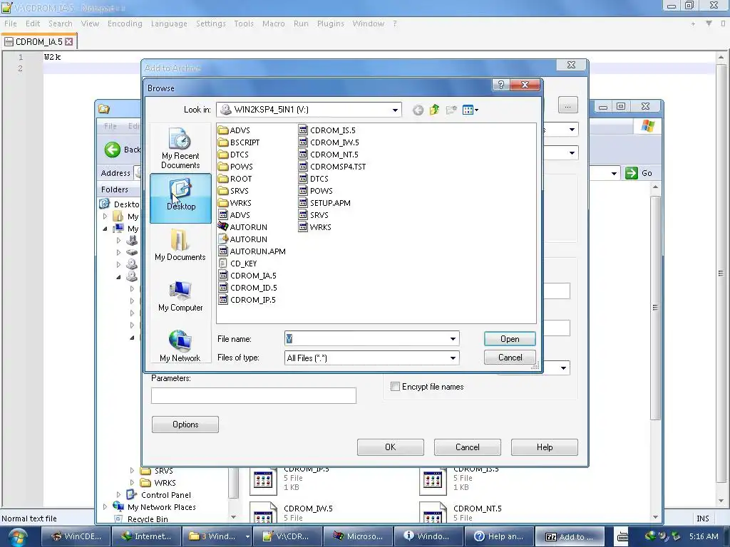Select the SRVS folder in Browse list
This screenshot has height=547, width=730.
click(x=233, y=191)
